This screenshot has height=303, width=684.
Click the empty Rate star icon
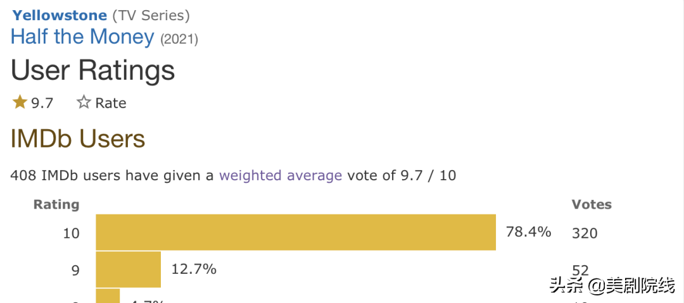tap(84, 102)
